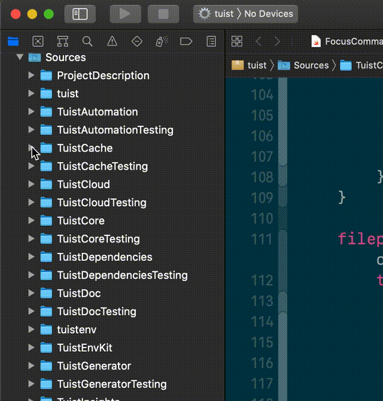Select the TuistGeneratorTesting folder
The image size is (383, 401).
pos(113,384)
